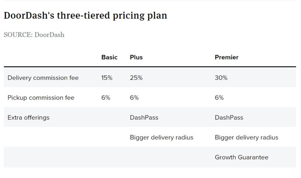Click the "Delivery commission fee" row label
The image size is (301, 178).
(43, 78)
